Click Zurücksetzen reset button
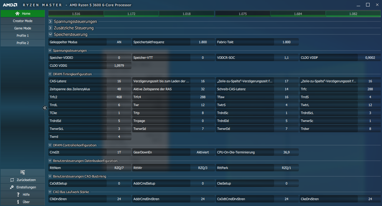382x206 pixels. tap(22, 180)
